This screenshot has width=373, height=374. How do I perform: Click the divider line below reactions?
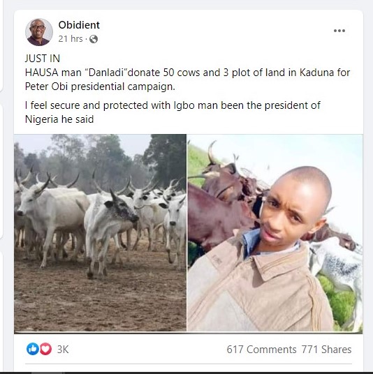click(189, 364)
